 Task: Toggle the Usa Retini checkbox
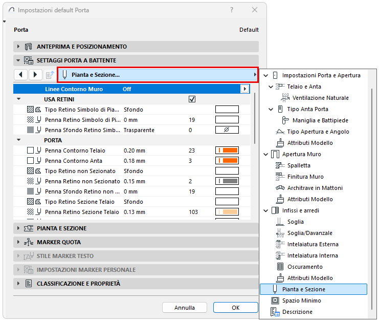coord(192,99)
